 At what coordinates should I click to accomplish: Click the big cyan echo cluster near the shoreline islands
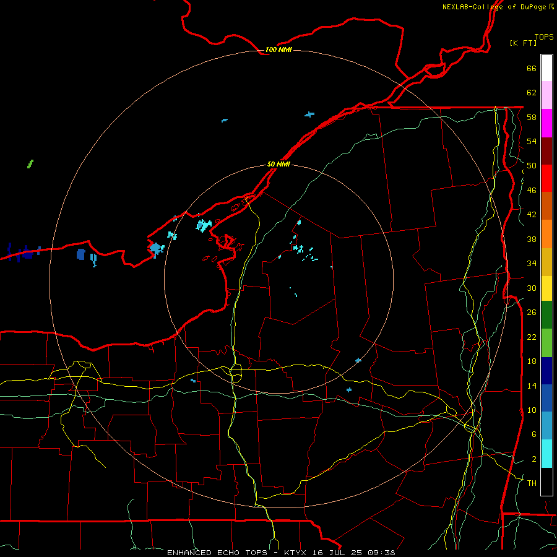(x=204, y=225)
